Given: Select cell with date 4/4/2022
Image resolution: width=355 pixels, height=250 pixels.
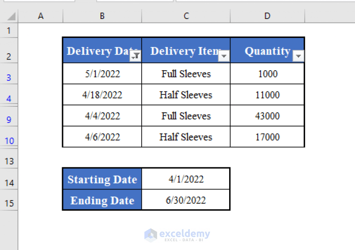Looking at the screenshot, I should 102,116.
